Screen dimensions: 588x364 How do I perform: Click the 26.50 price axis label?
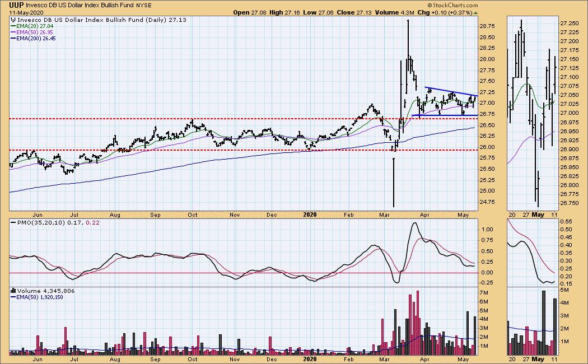point(487,125)
